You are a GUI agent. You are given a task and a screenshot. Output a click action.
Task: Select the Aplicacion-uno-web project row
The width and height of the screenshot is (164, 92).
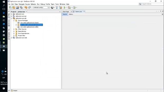(21, 38)
